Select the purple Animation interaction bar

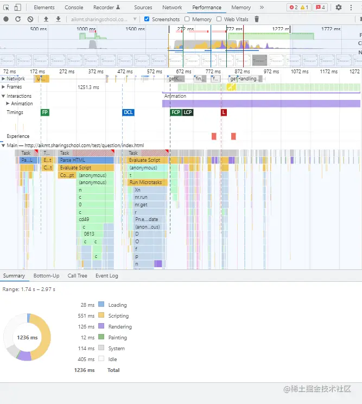pyautogui.click(x=261, y=104)
